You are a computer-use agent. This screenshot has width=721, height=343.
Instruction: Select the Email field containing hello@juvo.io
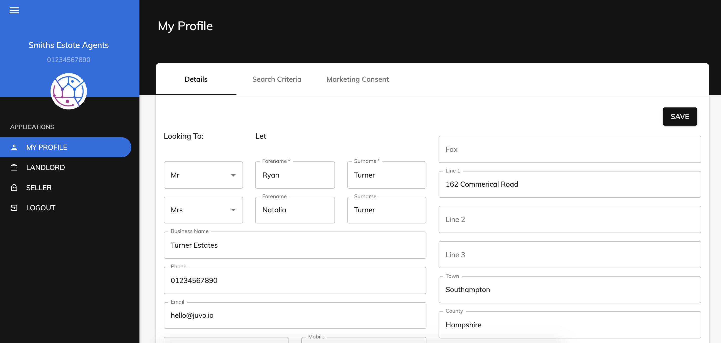295,315
